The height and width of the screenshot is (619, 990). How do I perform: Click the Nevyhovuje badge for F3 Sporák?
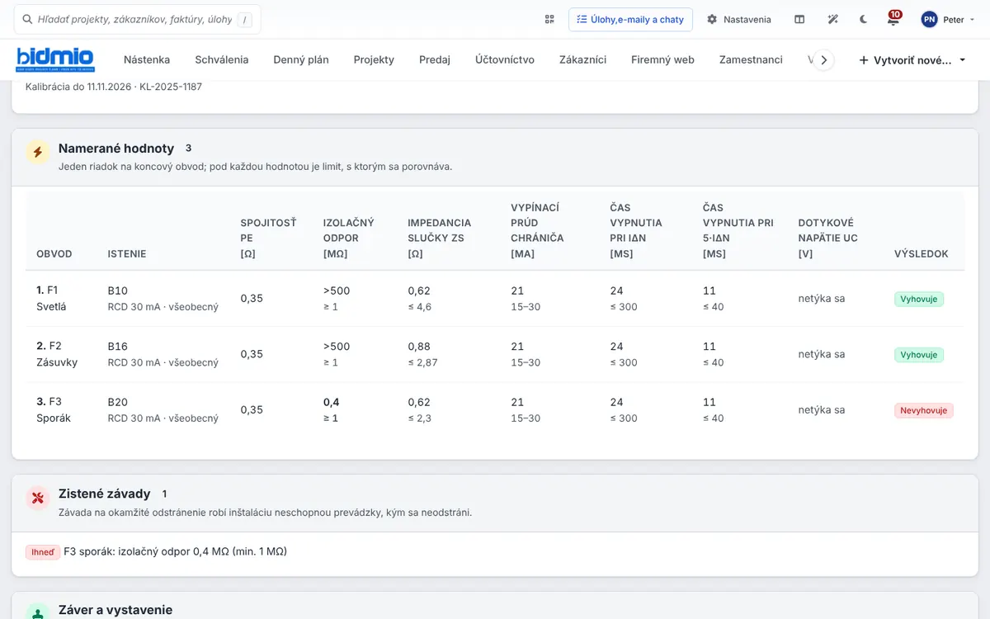coord(924,410)
